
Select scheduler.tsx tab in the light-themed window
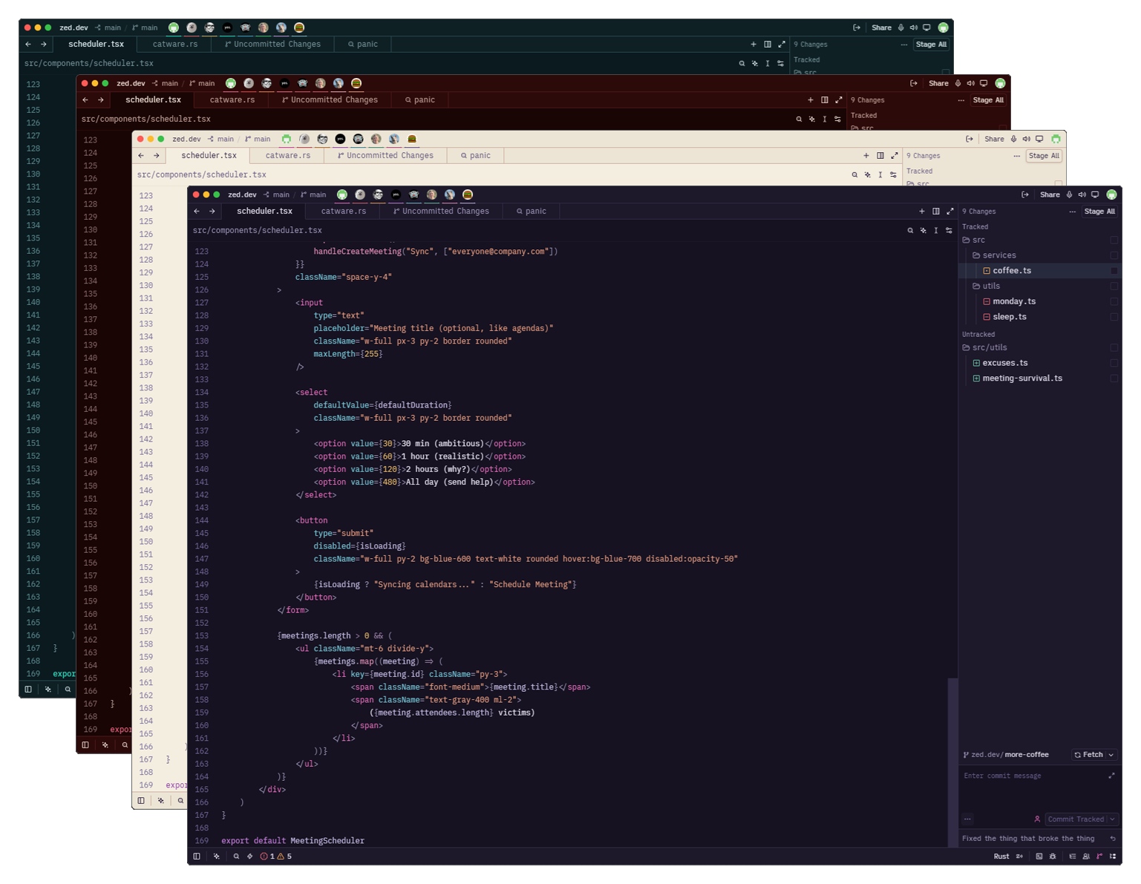(x=209, y=156)
